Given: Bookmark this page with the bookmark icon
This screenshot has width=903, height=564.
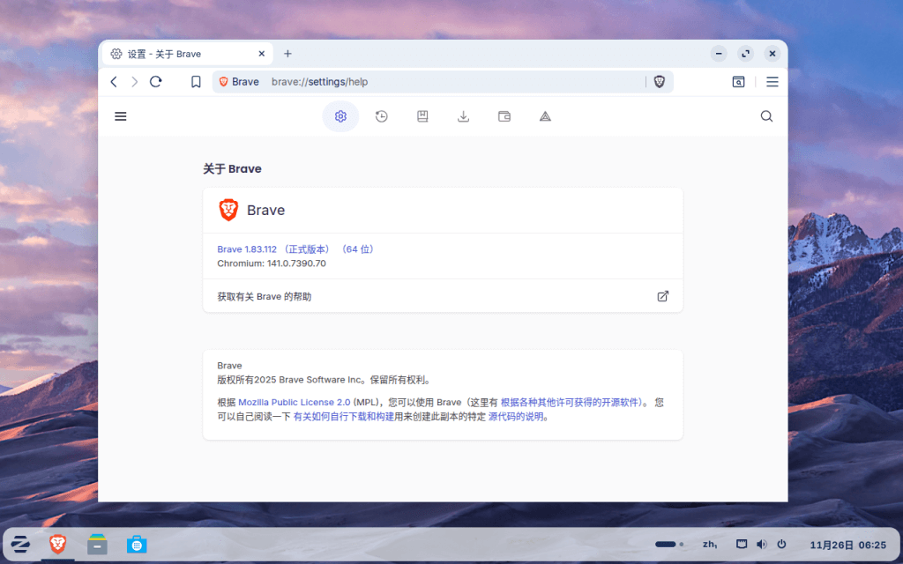Looking at the screenshot, I should 196,82.
